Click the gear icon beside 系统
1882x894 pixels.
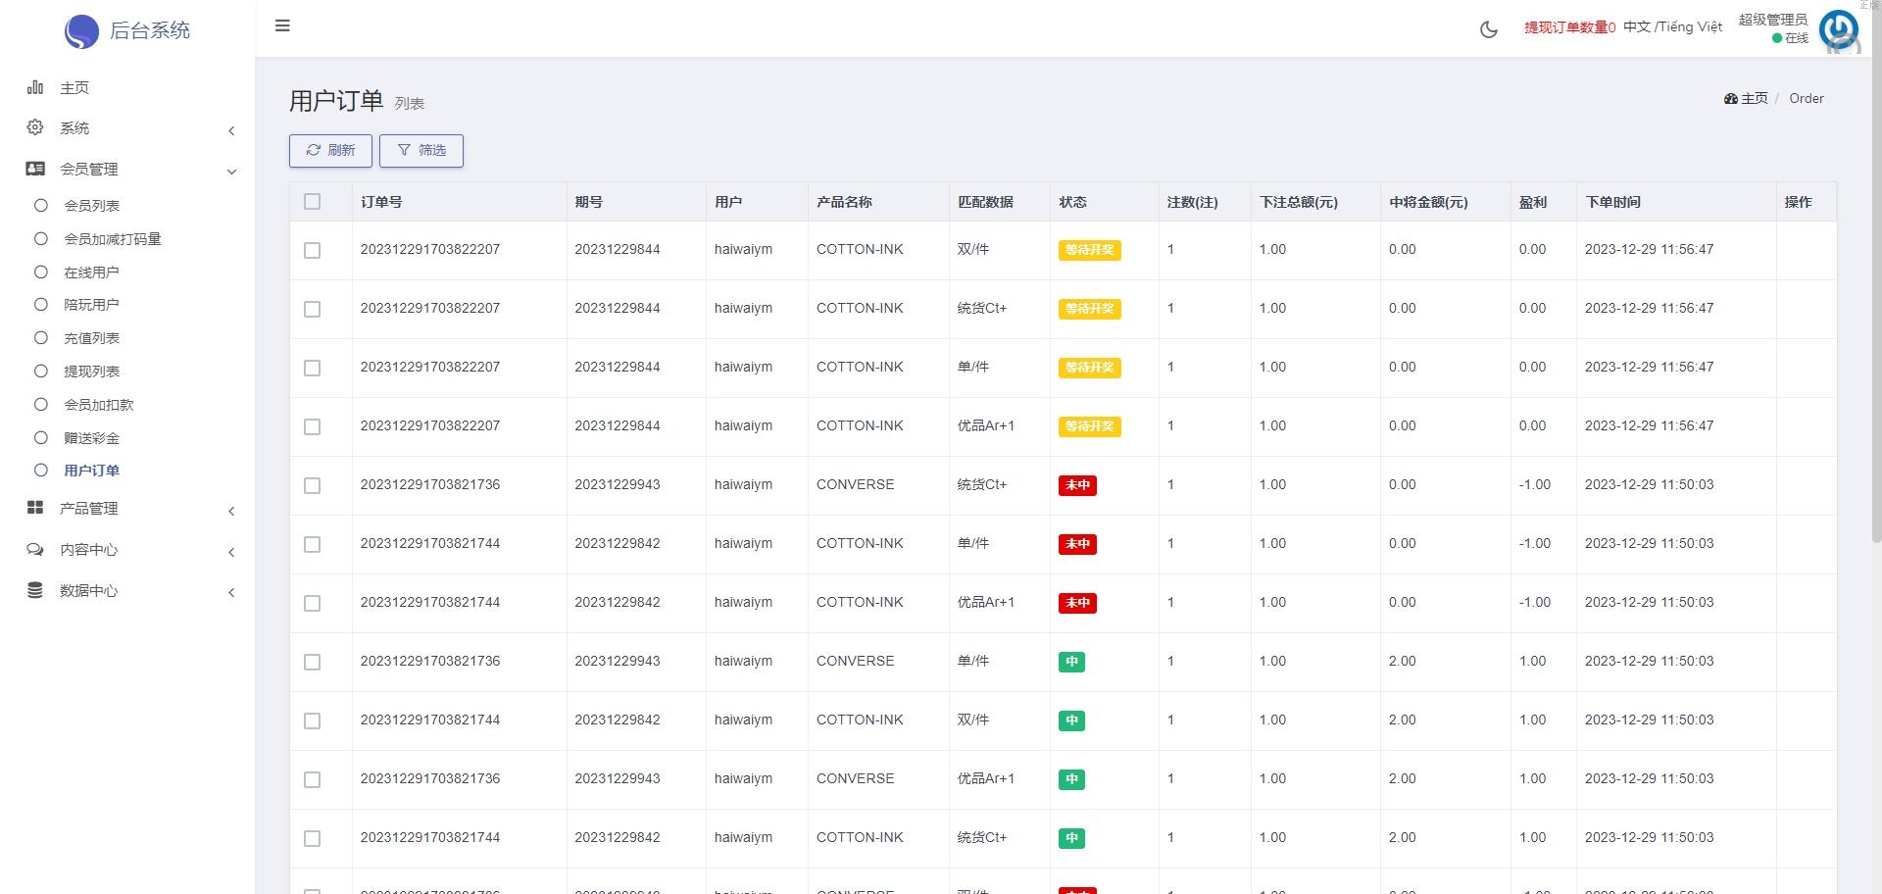(35, 128)
